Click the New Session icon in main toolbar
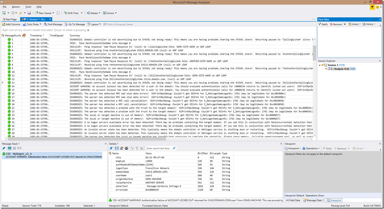The image size is (384, 209). pos(4,13)
